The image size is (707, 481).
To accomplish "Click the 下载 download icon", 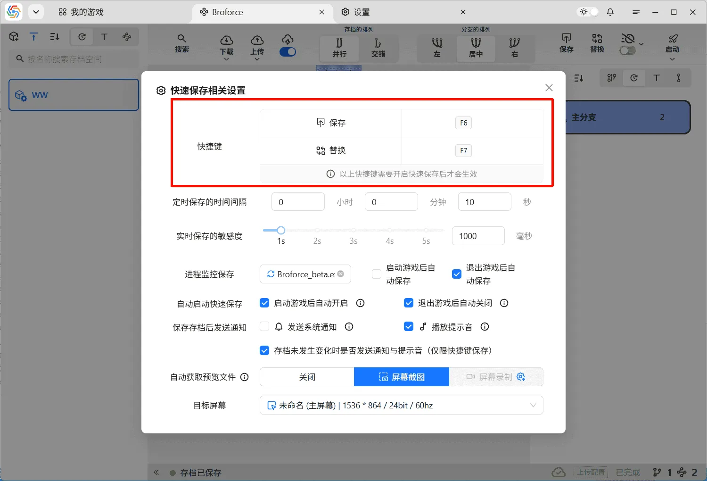I will point(226,41).
